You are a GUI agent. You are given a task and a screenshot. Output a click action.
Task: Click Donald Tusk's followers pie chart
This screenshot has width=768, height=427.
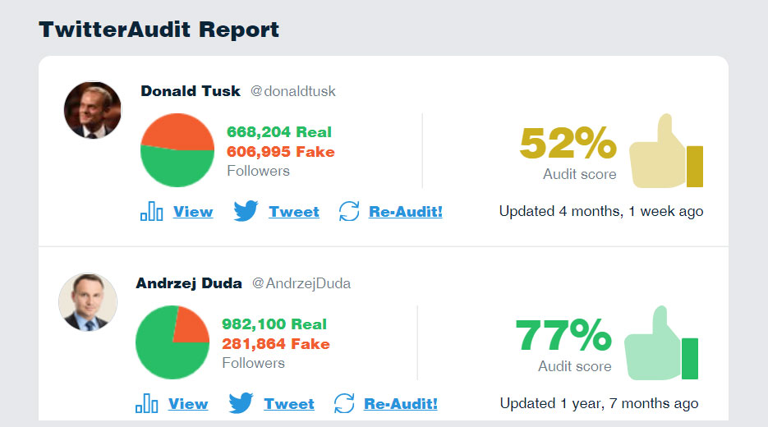point(177,150)
